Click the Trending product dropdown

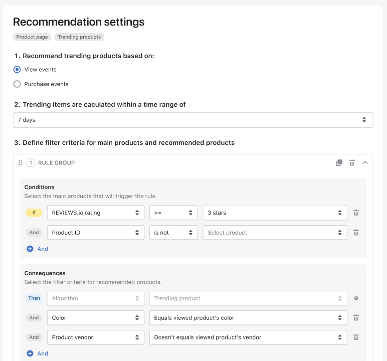[x=248, y=298]
